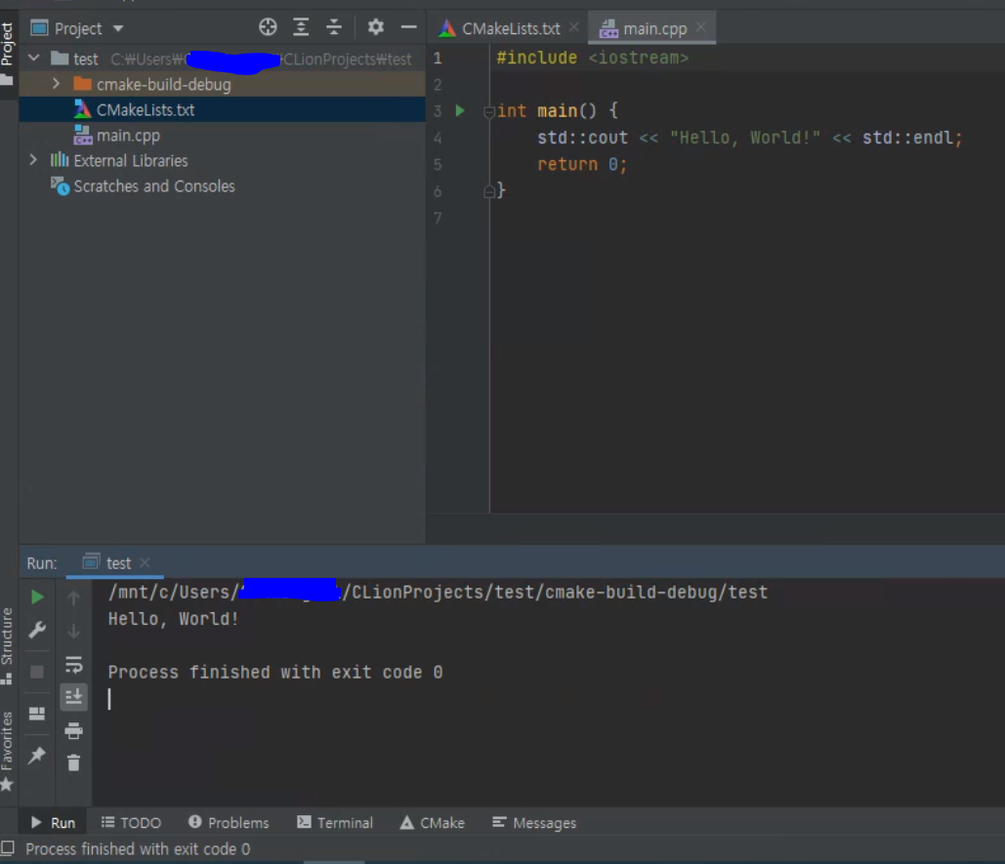
Task: Print the console output
Action: [x=73, y=730]
